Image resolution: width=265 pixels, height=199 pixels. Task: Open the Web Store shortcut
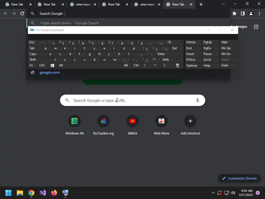161,125
